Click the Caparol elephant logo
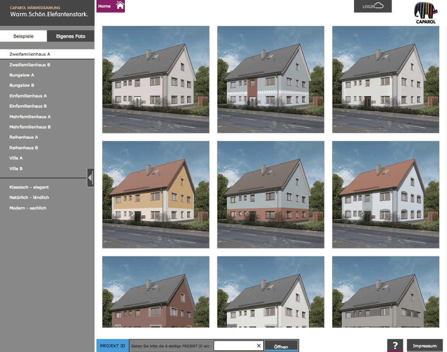This screenshot has height=352, width=447. click(x=425, y=13)
